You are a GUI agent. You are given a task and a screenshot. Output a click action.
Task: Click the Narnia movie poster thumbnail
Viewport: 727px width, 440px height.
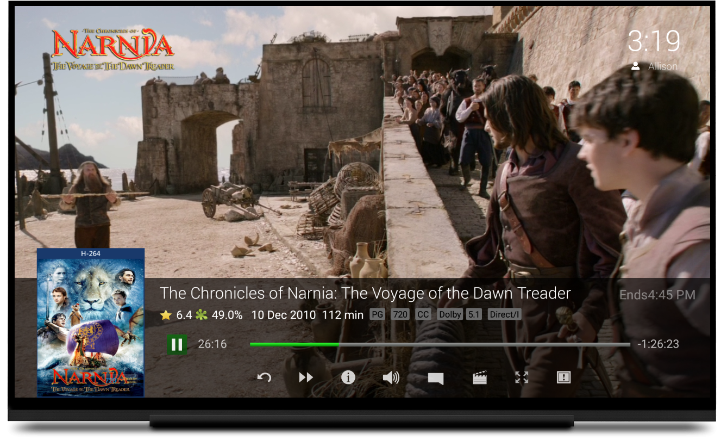(x=91, y=323)
